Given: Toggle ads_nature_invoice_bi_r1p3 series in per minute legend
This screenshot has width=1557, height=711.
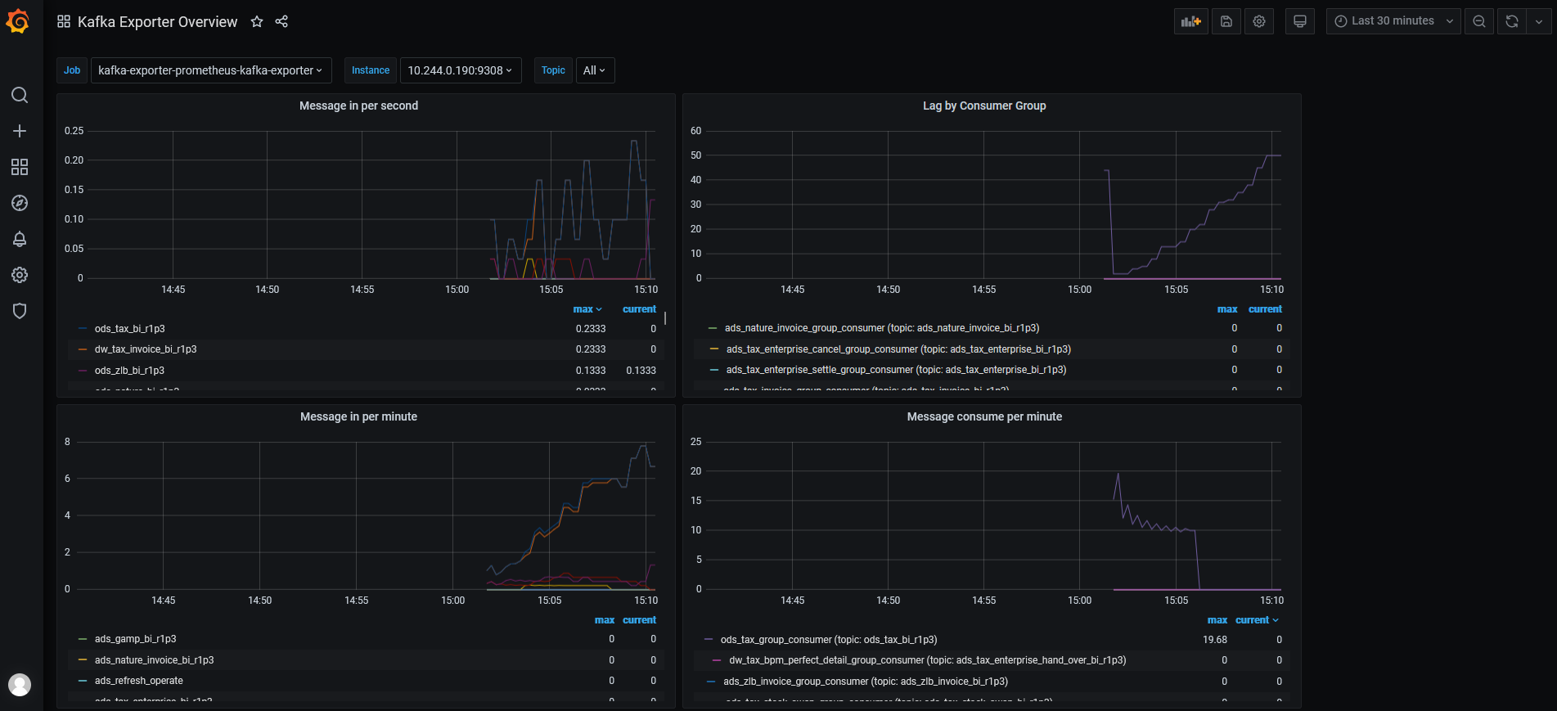Looking at the screenshot, I should [x=154, y=660].
